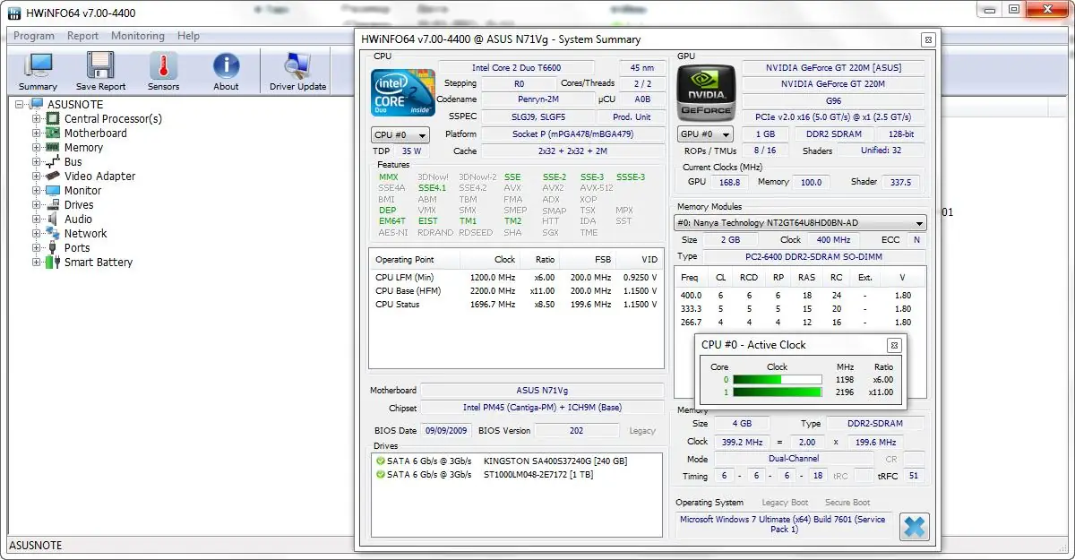Open the Report menu

[82, 36]
